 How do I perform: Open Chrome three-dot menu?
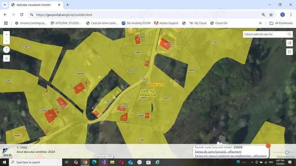[x=291, y=15]
